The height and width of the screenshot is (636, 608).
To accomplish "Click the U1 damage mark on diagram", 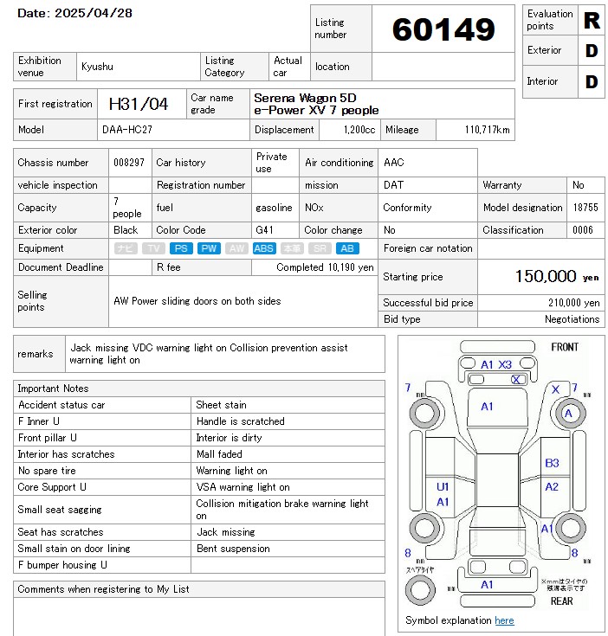I will click(x=443, y=486).
